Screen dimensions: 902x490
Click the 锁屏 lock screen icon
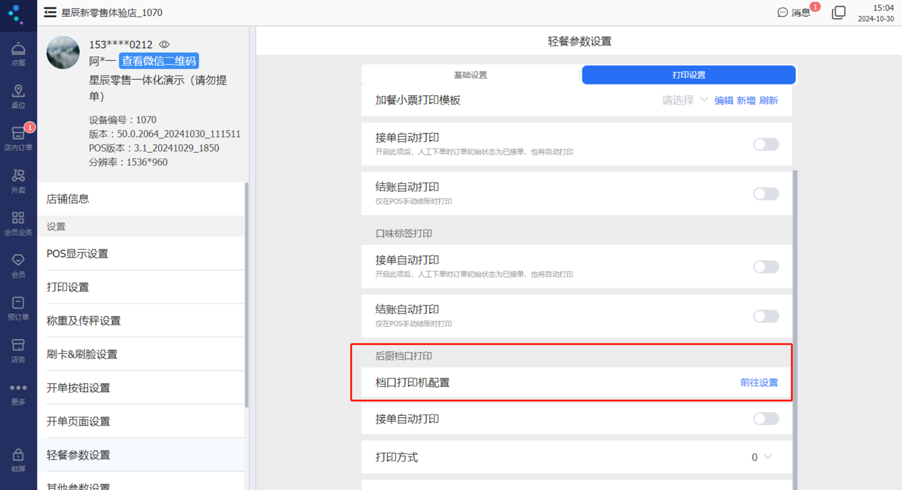18,460
